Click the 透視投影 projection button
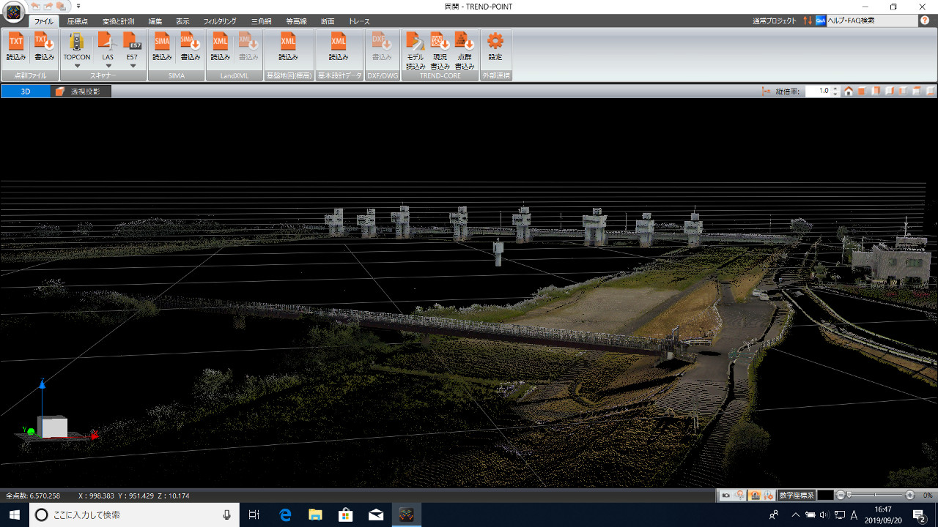 81,91
